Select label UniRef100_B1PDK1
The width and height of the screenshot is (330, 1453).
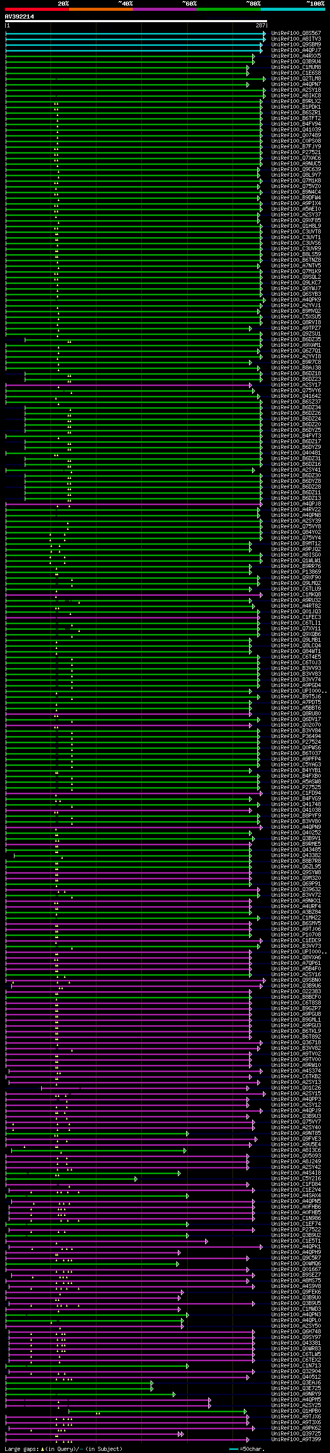296,107
